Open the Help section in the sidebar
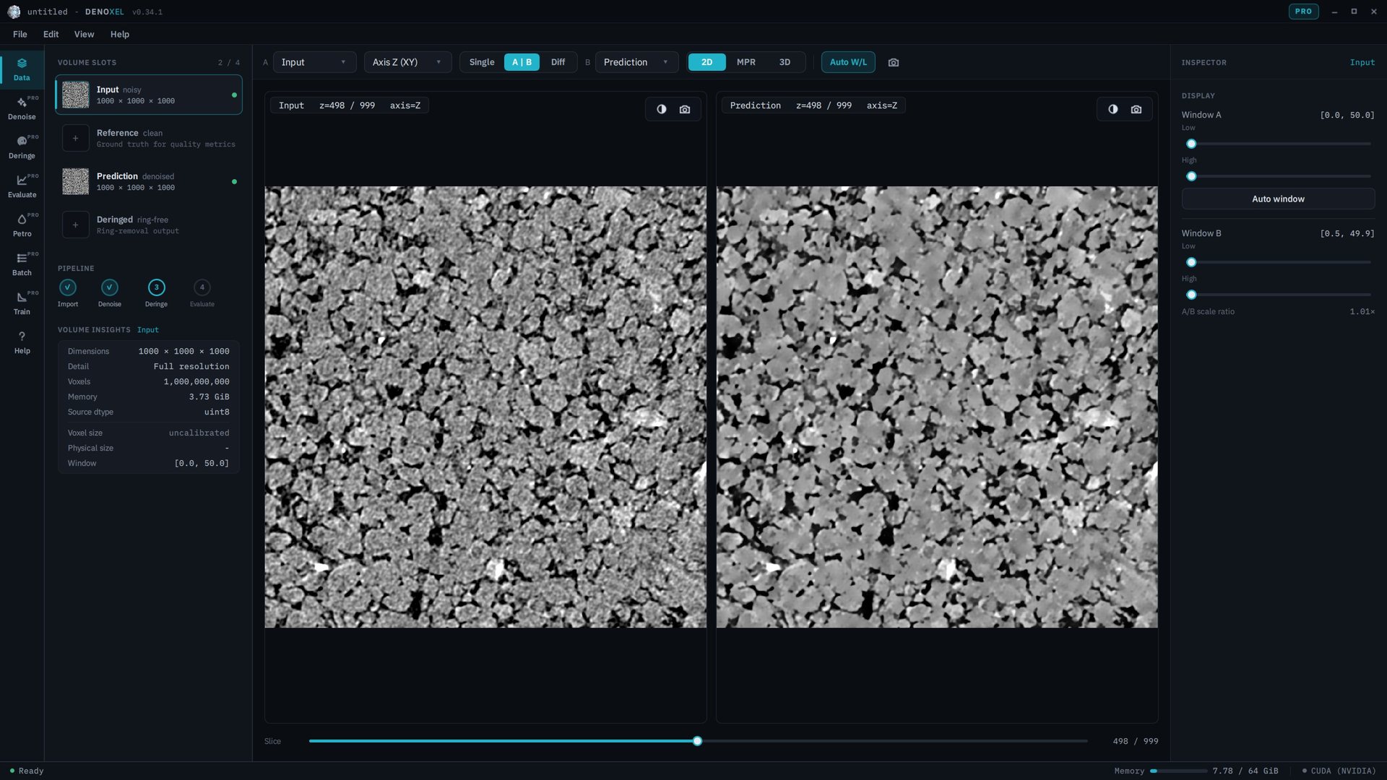Image resolution: width=1387 pixels, height=780 pixels. (x=22, y=342)
